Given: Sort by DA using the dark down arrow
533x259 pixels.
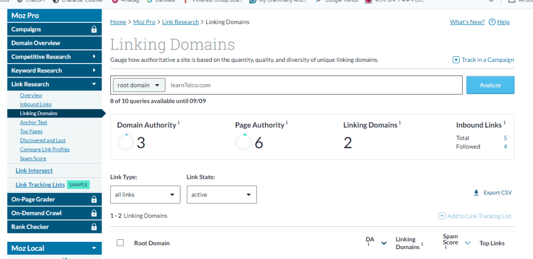Looking at the screenshot, I should coord(384,243).
